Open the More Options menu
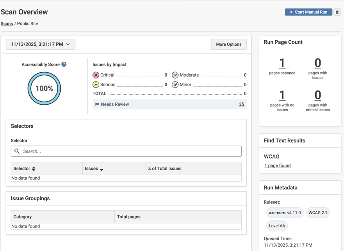The height and width of the screenshot is (251, 344). click(x=228, y=44)
